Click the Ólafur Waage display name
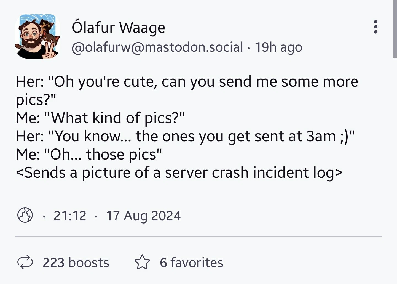Screen dimensions: 397x284 coord(118,28)
